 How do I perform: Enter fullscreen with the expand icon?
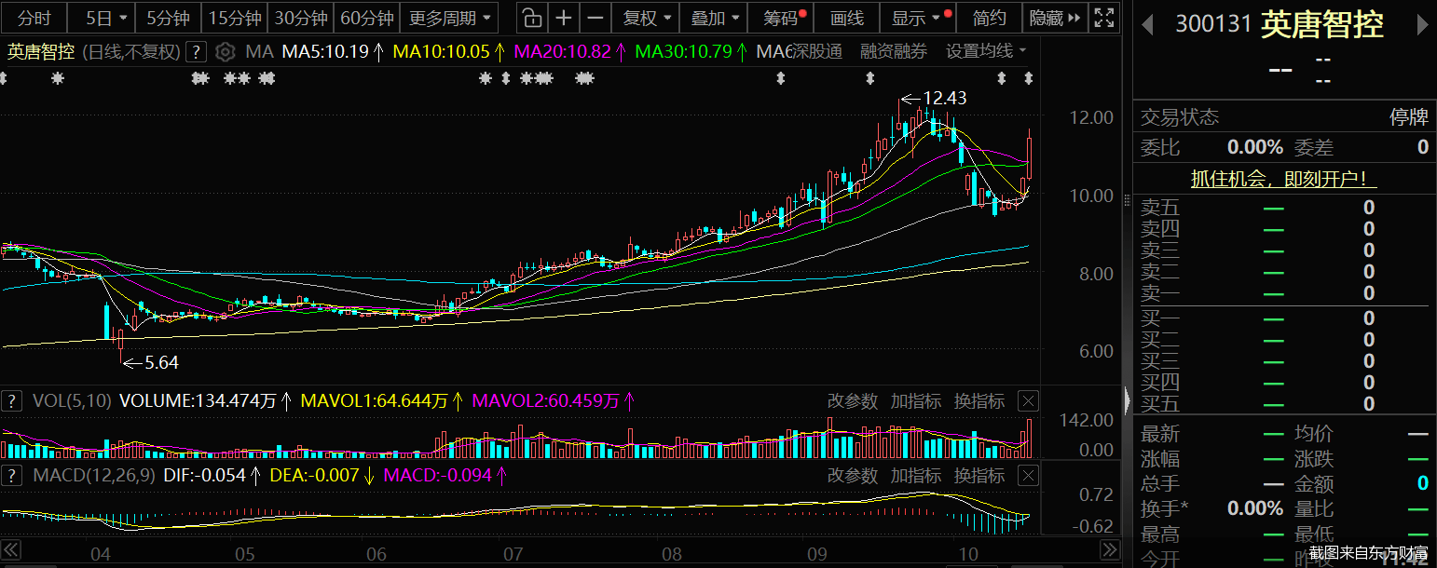pyautogui.click(x=1104, y=18)
